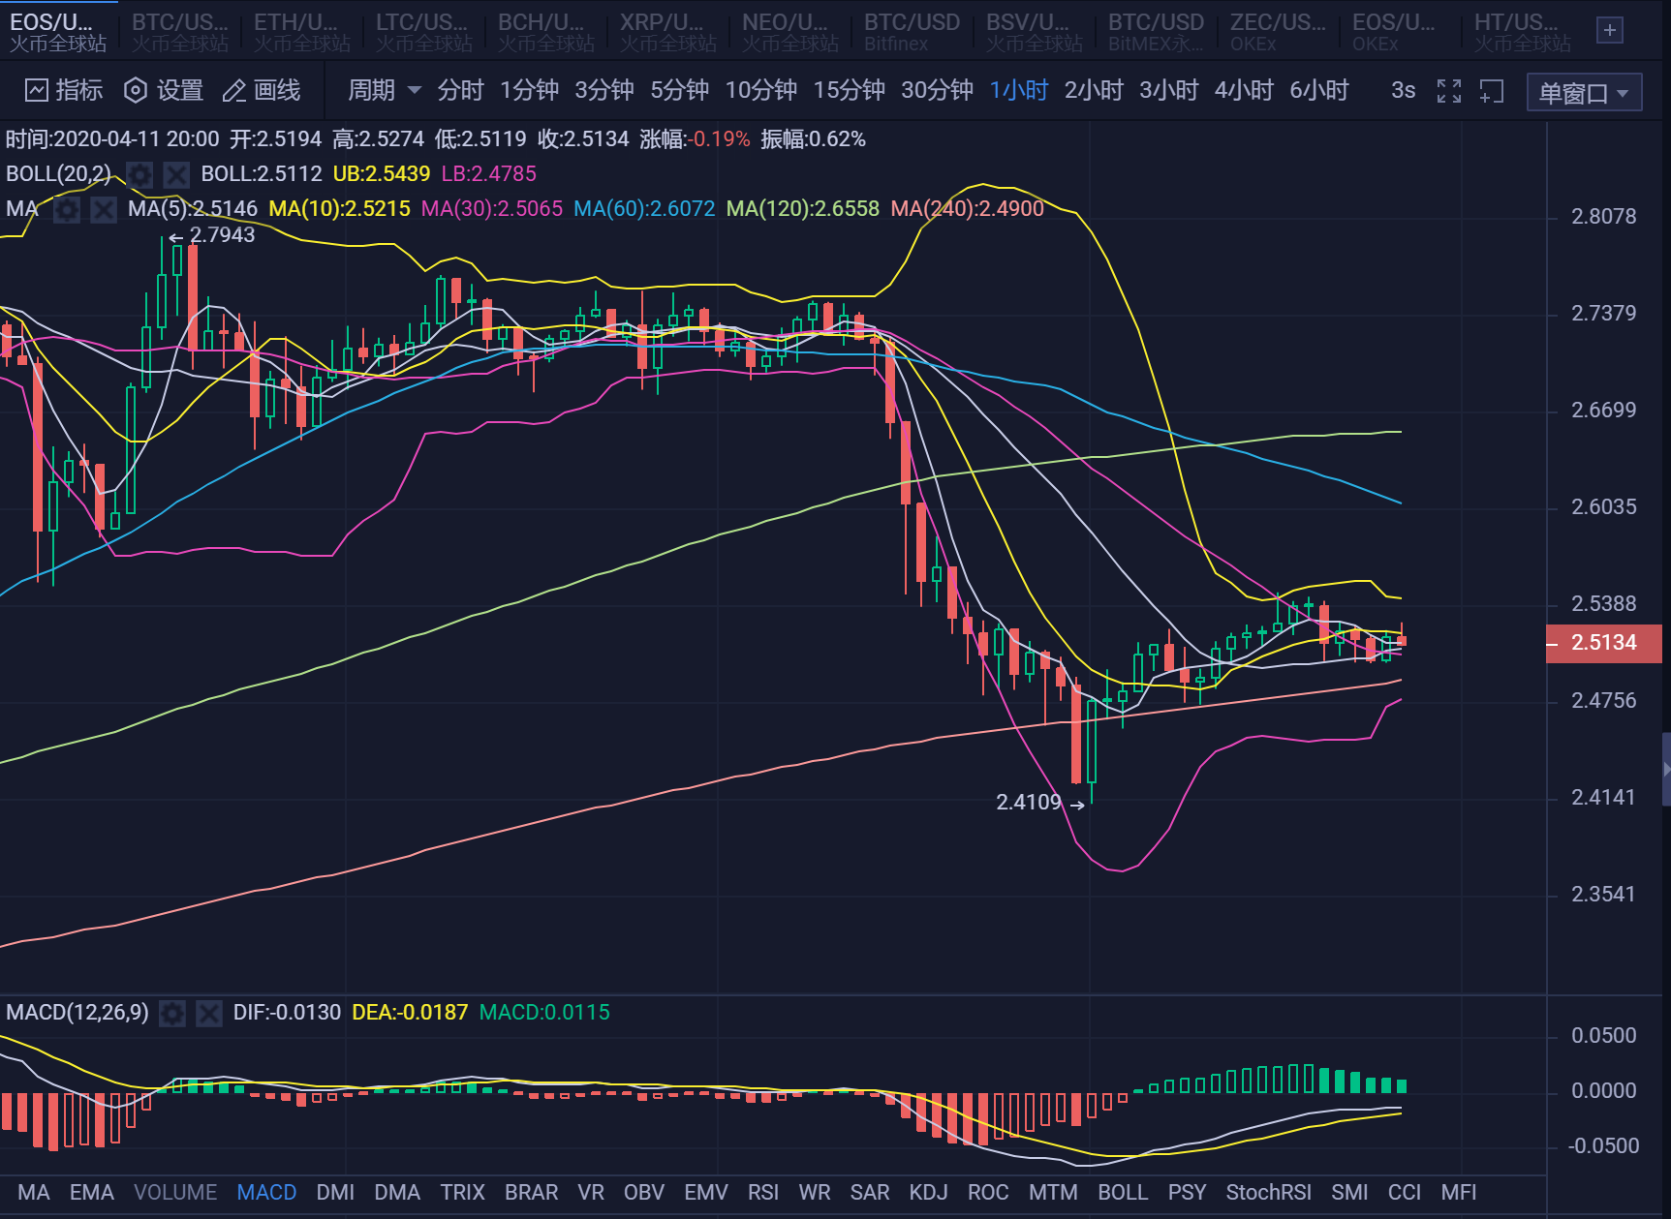1671x1219 pixels.
Task: Switch to the BTC/USD Bitfinex tab
Action: point(912,31)
